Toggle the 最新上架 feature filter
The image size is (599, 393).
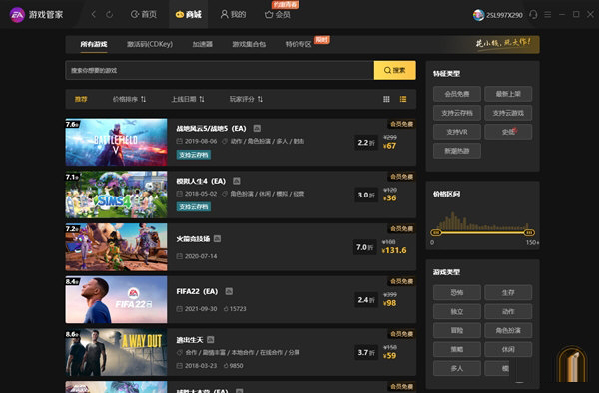click(x=508, y=94)
